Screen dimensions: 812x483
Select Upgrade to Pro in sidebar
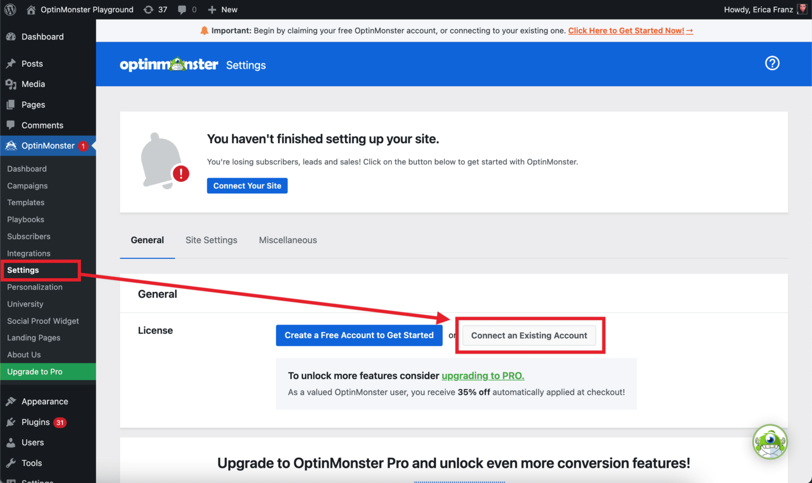34,371
